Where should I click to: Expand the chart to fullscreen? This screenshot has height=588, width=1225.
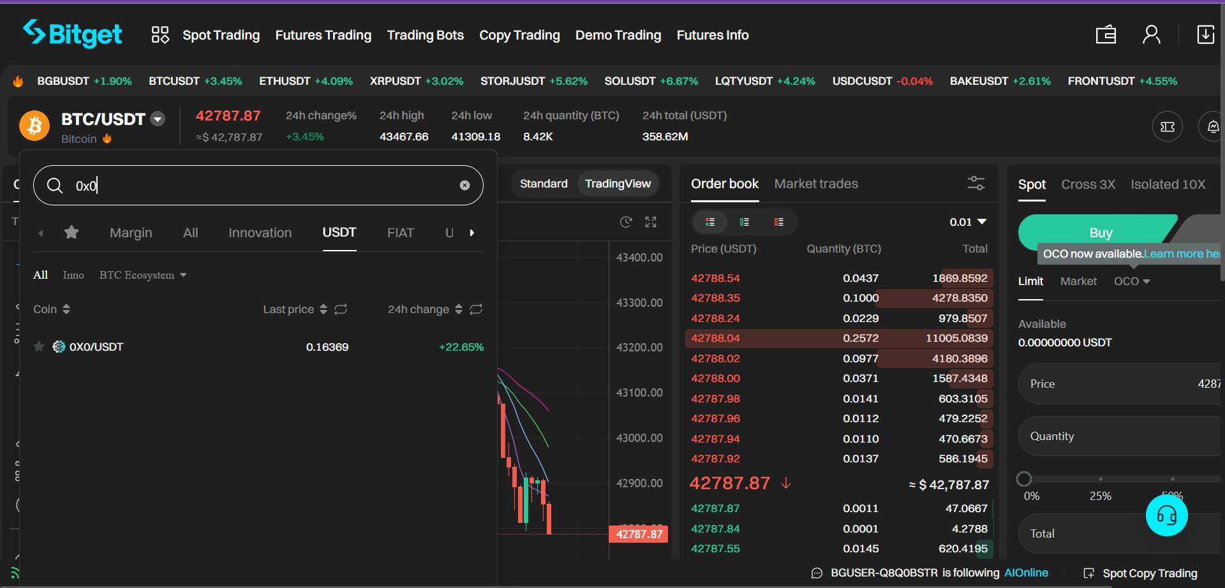[x=651, y=222]
